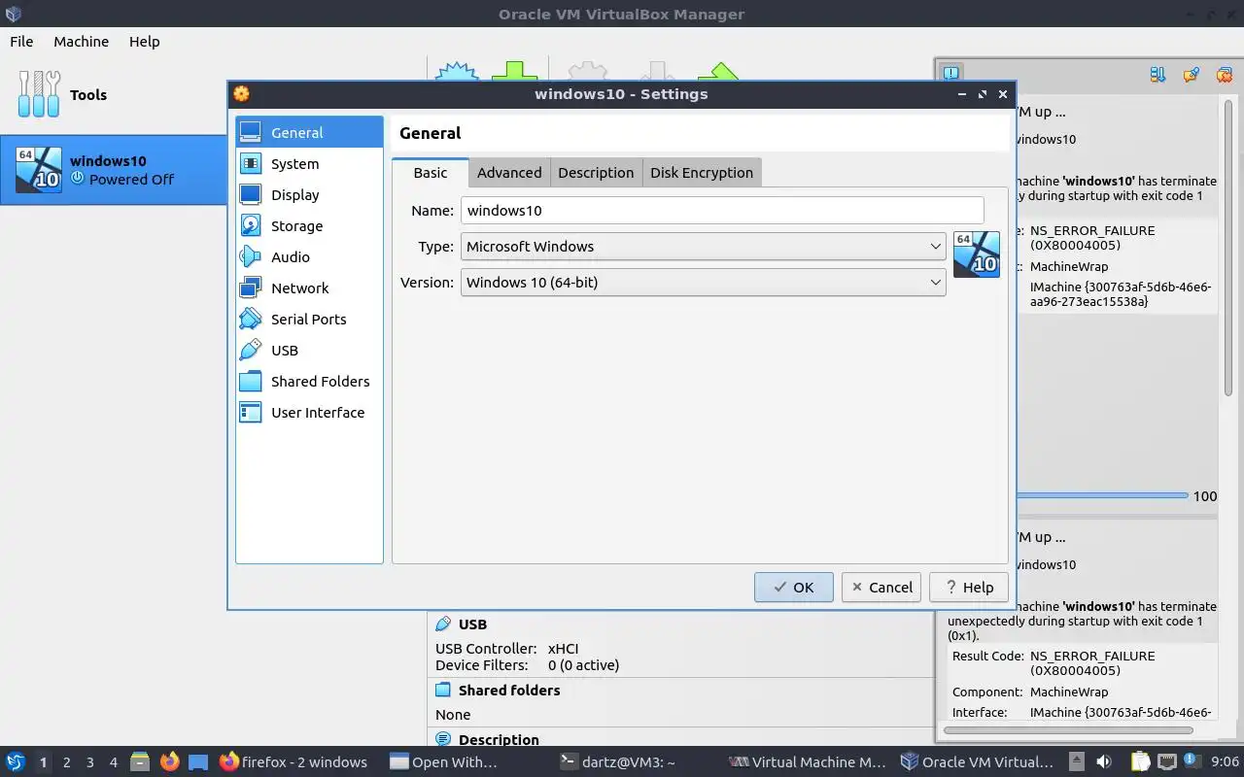Open Virtual Machine Manager taskbar item
This screenshot has width=1244, height=777.
[x=809, y=762]
